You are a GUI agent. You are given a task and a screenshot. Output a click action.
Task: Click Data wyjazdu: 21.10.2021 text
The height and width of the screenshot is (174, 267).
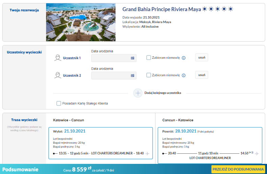coord(141,17)
